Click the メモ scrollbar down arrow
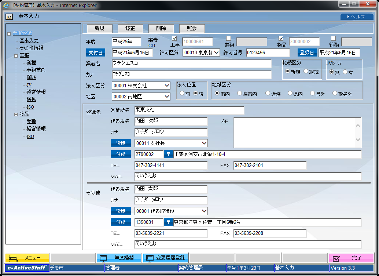This screenshot has width=379, height=276. [358, 140]
